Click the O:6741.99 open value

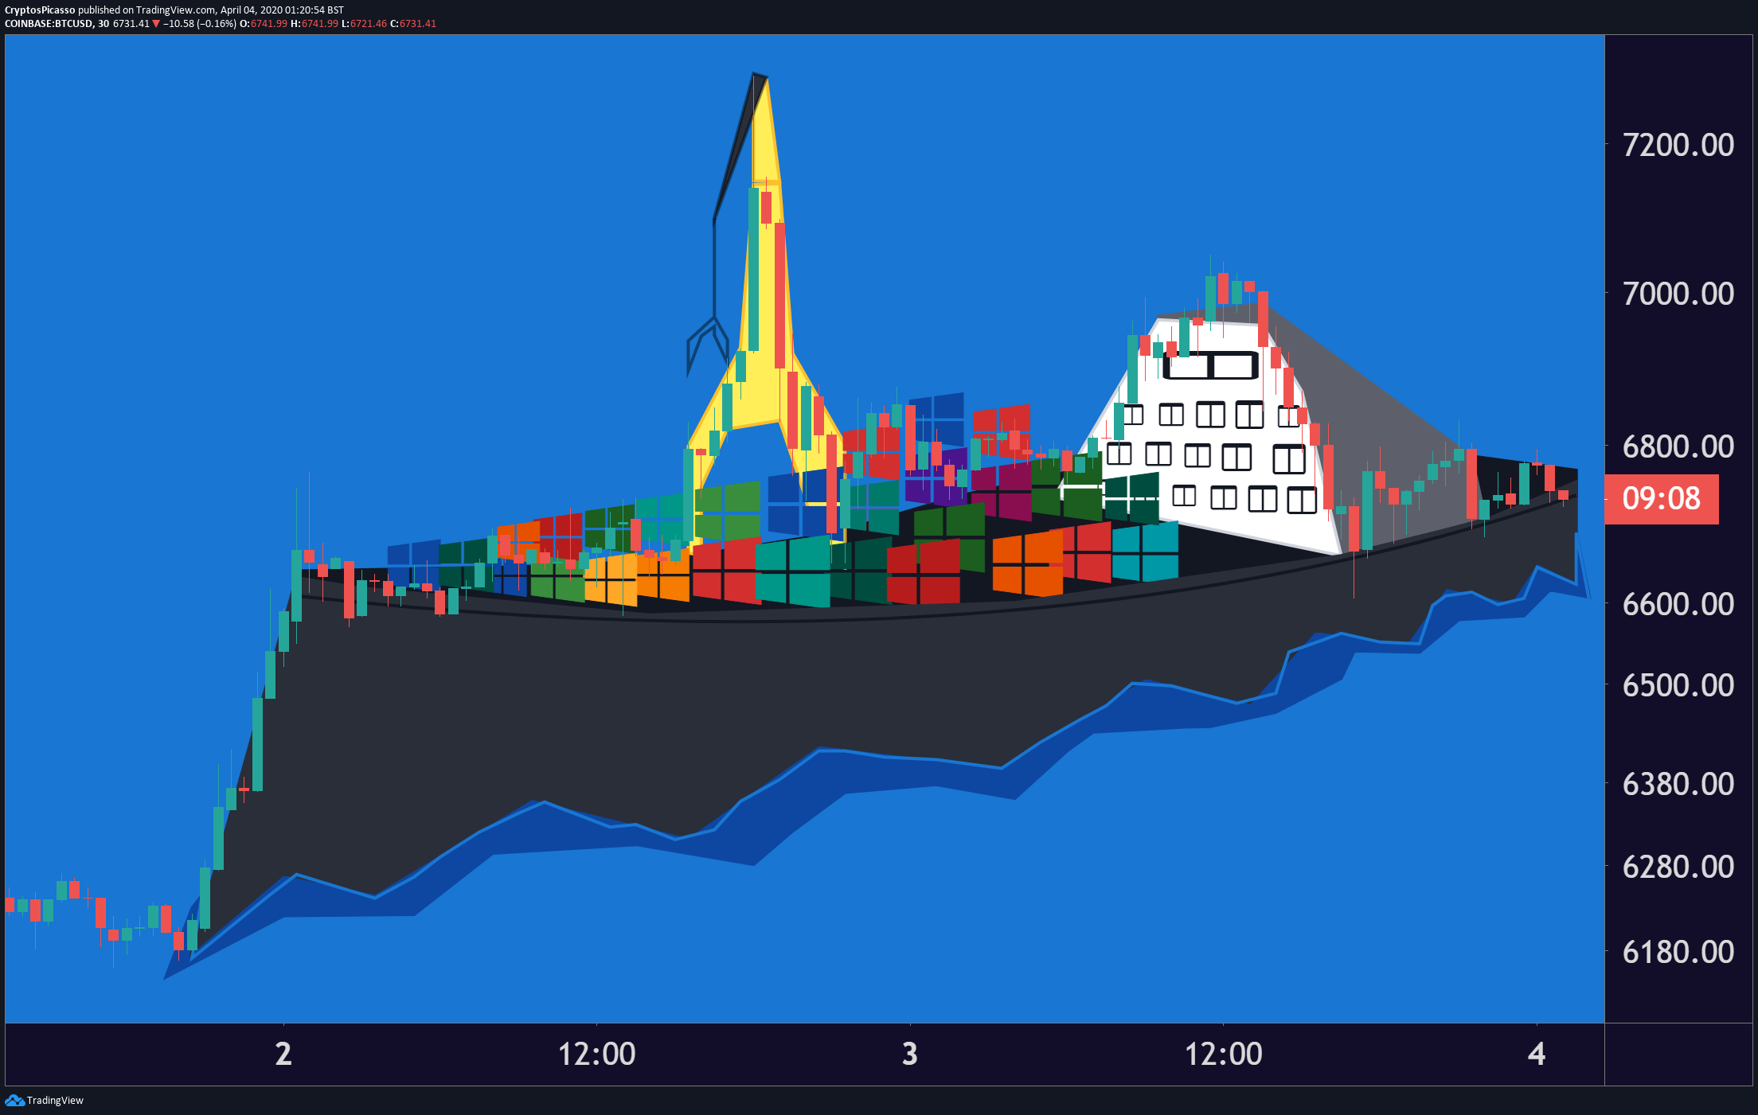[264, 24]
